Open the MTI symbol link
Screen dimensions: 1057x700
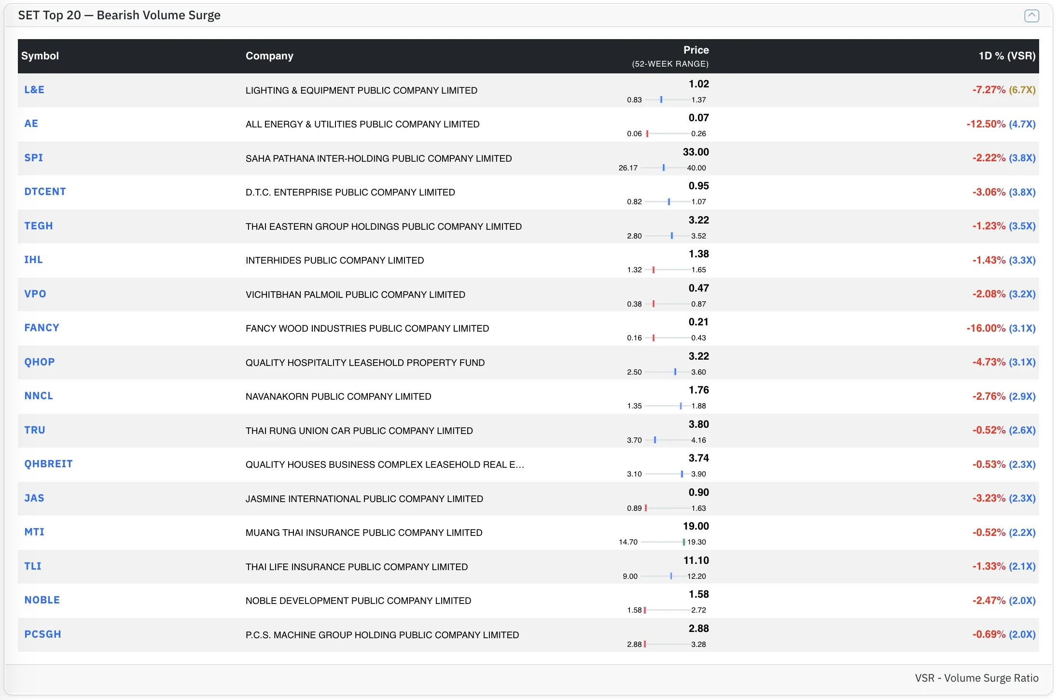click(34, 532)
